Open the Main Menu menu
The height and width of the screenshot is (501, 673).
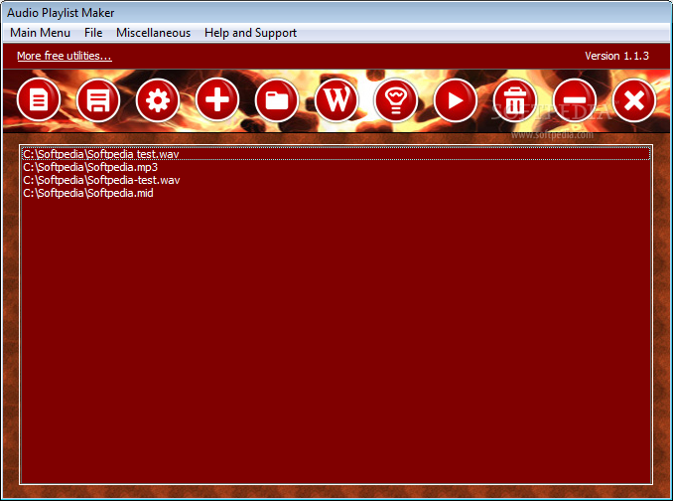[x=41, y=33]
